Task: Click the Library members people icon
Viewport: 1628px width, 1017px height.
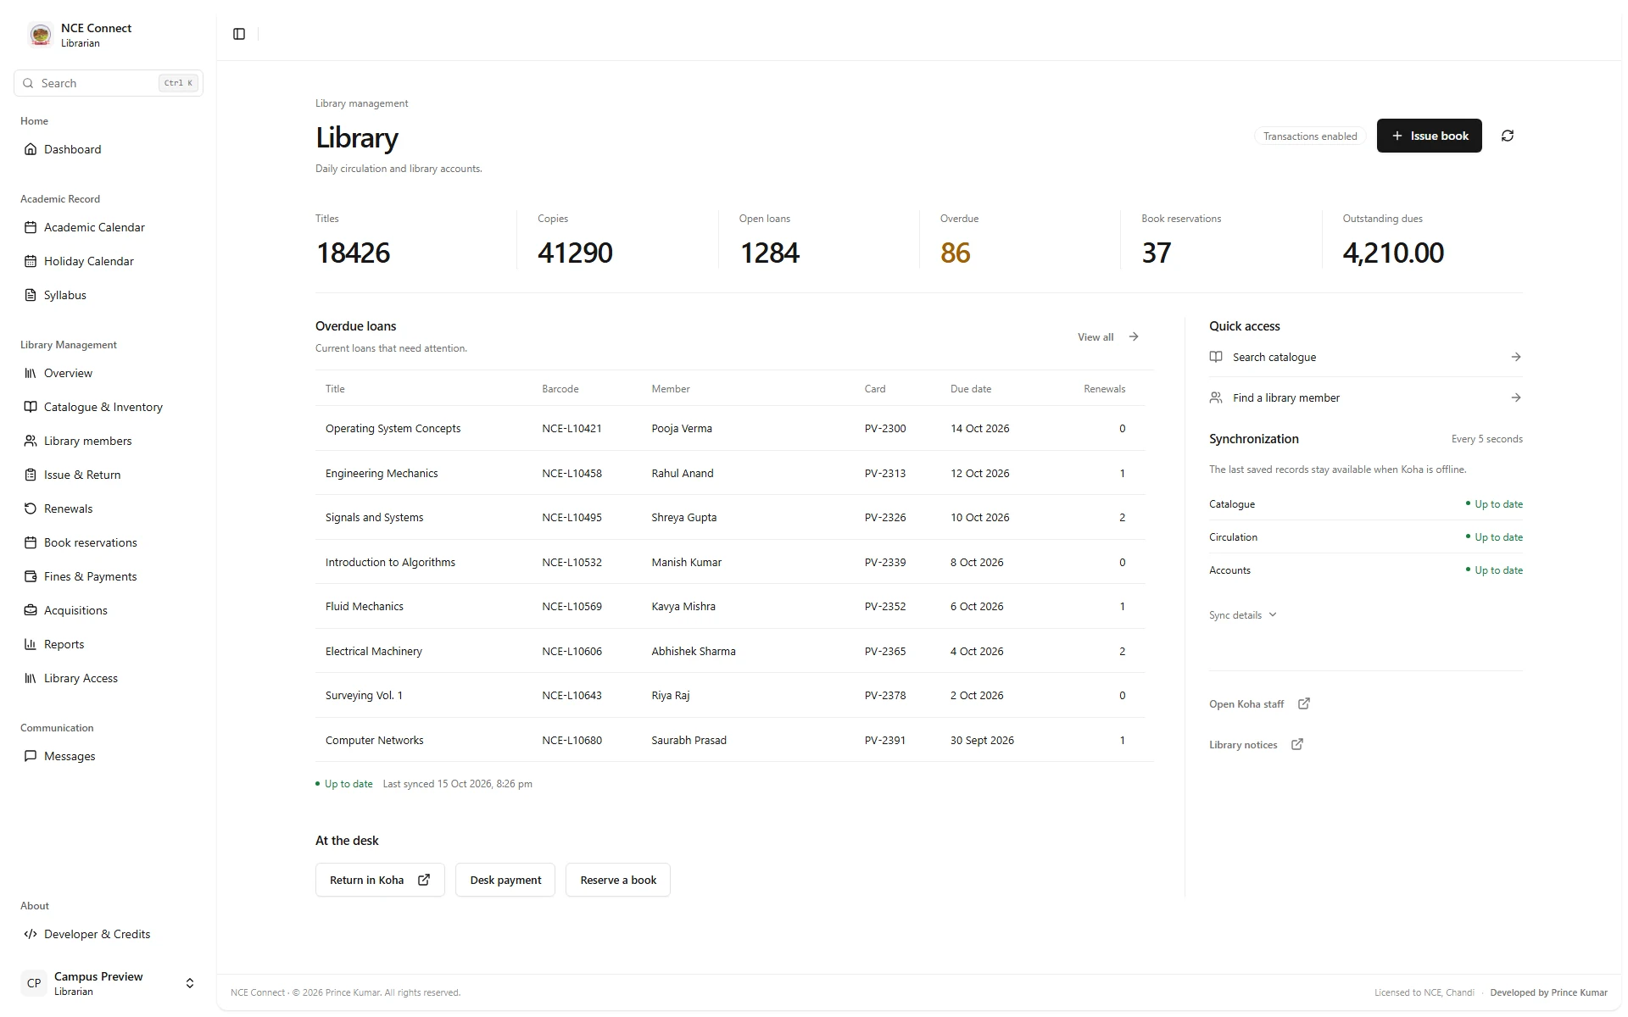Action: pyautogui.click(x=31, y=441)
